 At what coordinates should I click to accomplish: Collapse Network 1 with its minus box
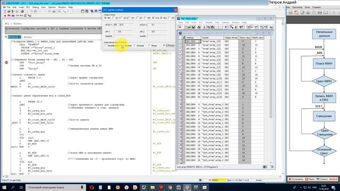point(6,37)
